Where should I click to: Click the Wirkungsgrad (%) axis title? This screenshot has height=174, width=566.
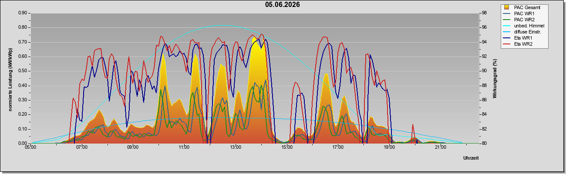[495, 78]
